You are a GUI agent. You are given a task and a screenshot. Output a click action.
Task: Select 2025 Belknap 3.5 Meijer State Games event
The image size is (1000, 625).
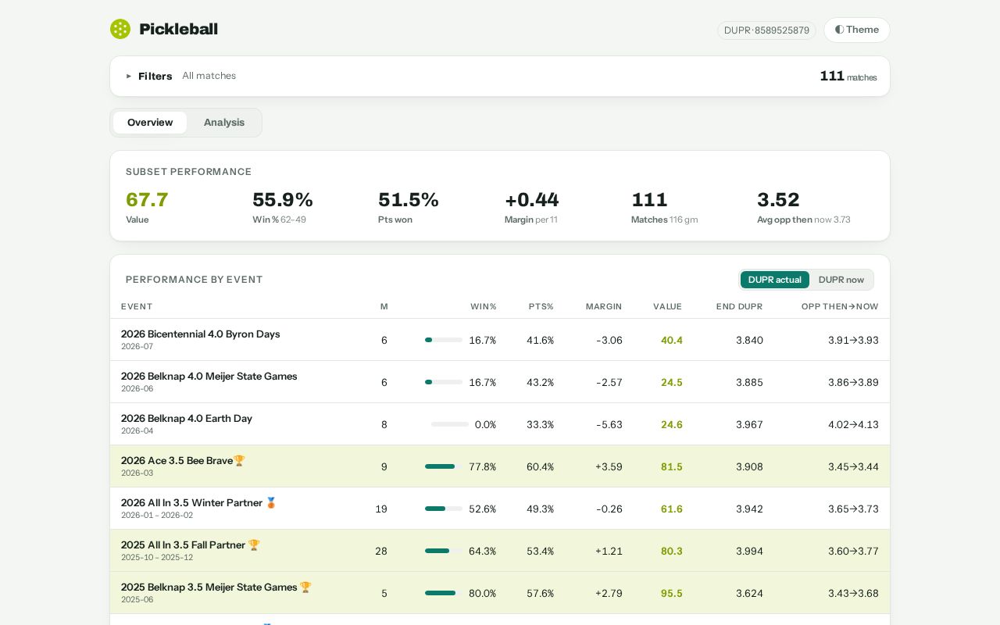500,593
